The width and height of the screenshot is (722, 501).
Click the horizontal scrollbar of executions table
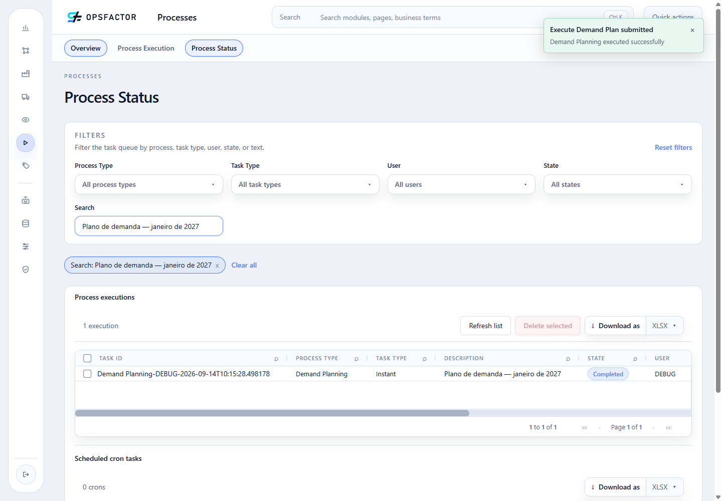[x=272, y=413]
